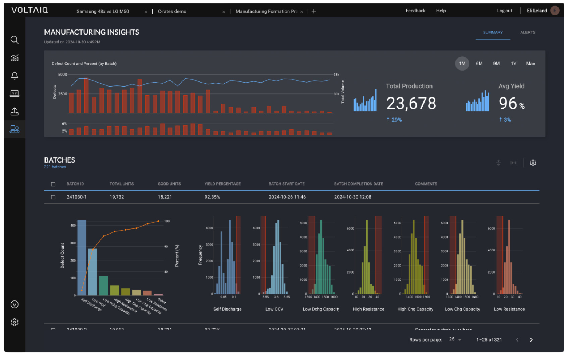Select the Max time range

coord(530,64)
